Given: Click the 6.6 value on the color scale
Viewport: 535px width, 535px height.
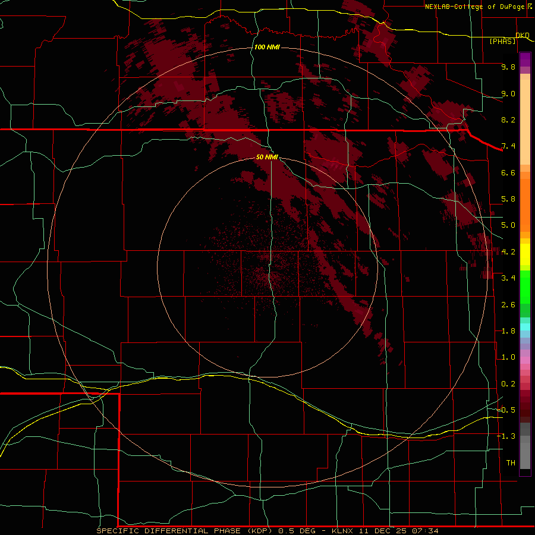Looking at the screenshot, I should (508, 172).
